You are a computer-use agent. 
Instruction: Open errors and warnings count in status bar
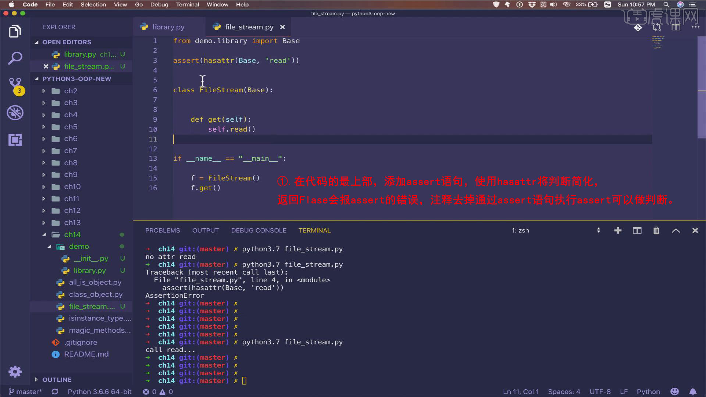tap(158, 392)
